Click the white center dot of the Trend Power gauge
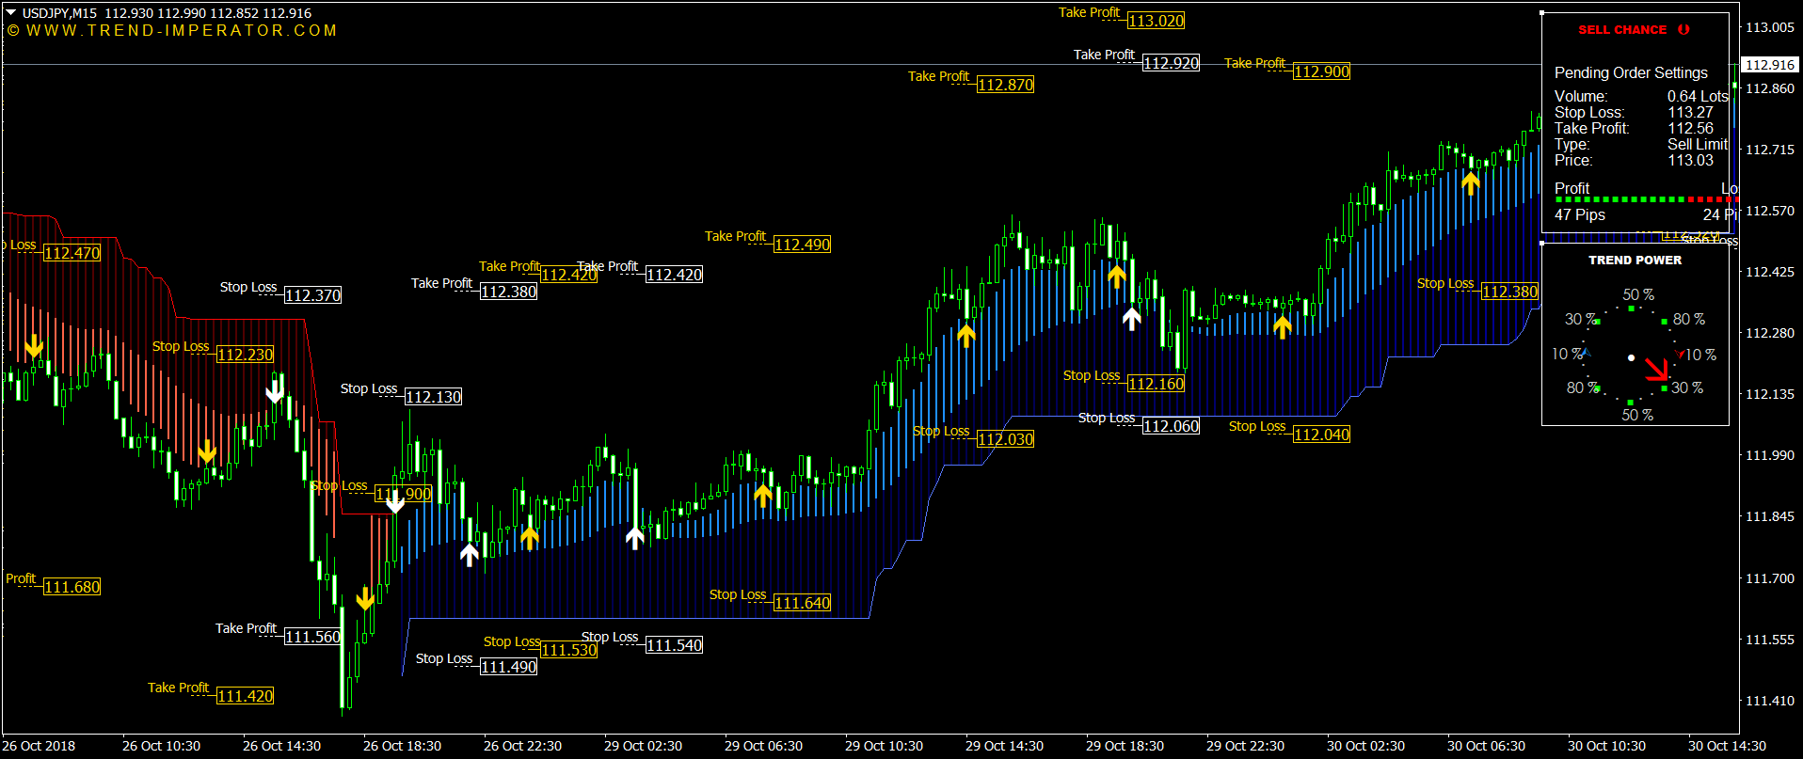The height and width of the screenshot is (759, 1803). (1632, 358)
